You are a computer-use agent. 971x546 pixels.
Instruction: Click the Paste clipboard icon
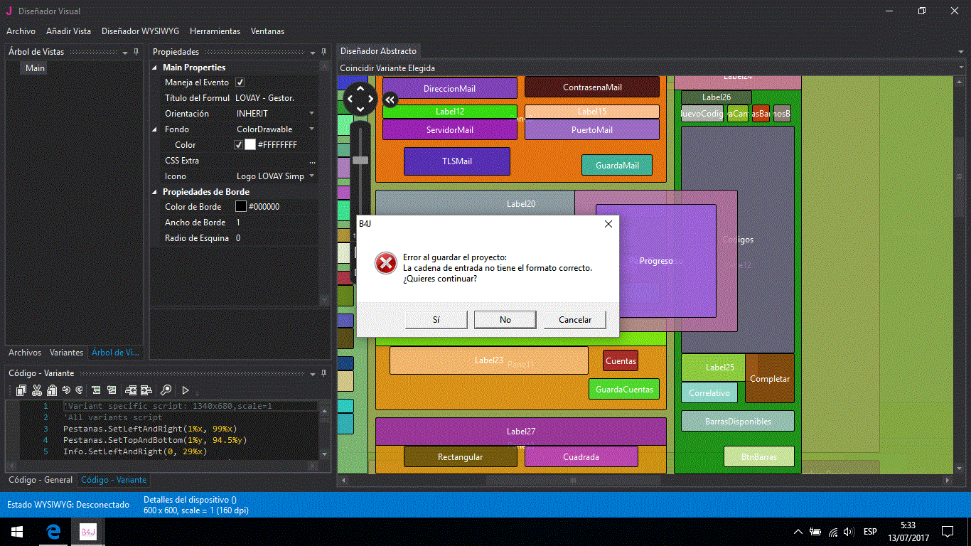tap(52, 390)
